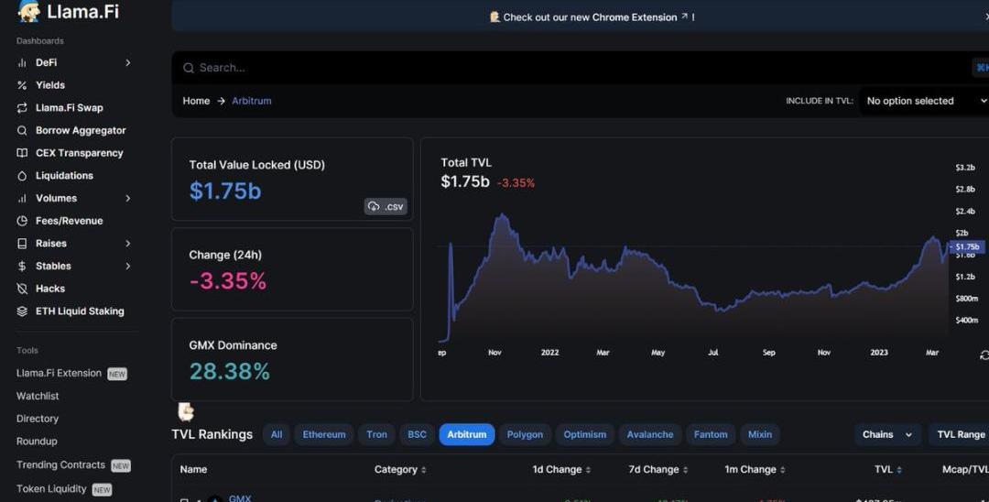The width and height of the screenshot is (989, 502).
Task: Sort the table by TVL column
Action: (886, 469)
